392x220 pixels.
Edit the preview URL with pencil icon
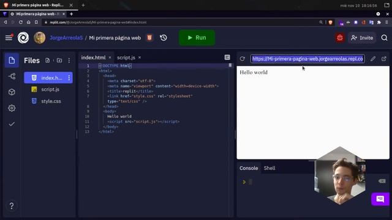pos(373,59)
